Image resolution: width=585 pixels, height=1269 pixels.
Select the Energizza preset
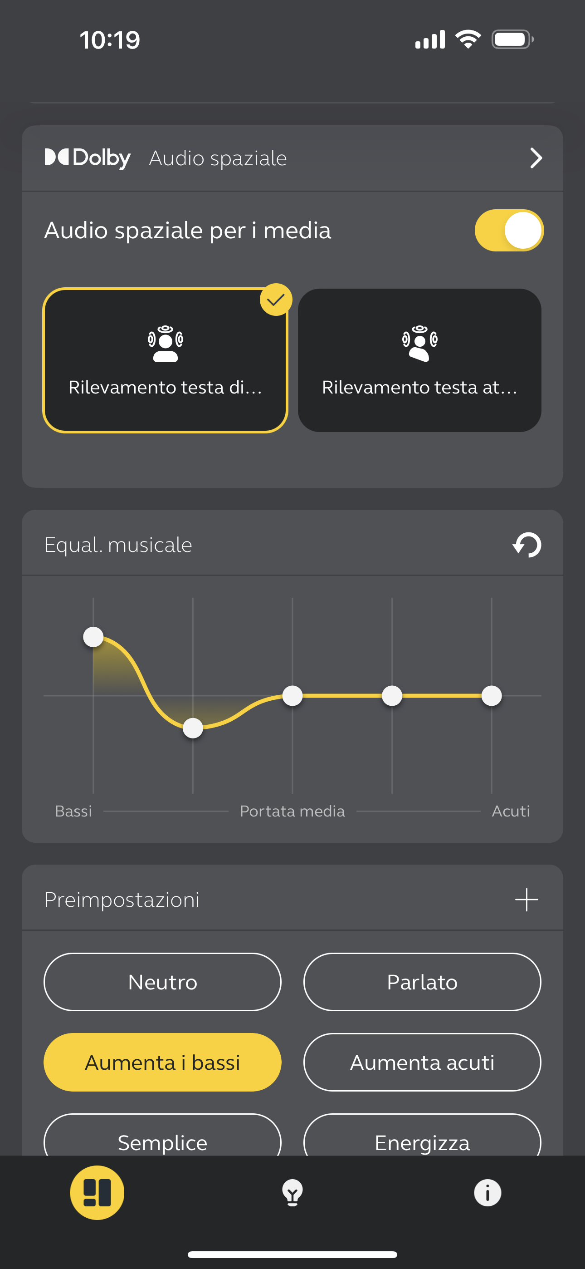pos(422,1136)
